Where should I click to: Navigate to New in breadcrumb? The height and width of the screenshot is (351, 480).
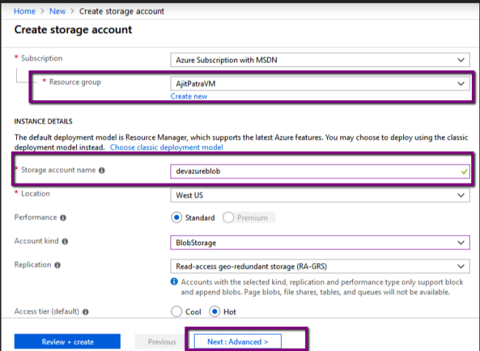(x=58, y=11)
